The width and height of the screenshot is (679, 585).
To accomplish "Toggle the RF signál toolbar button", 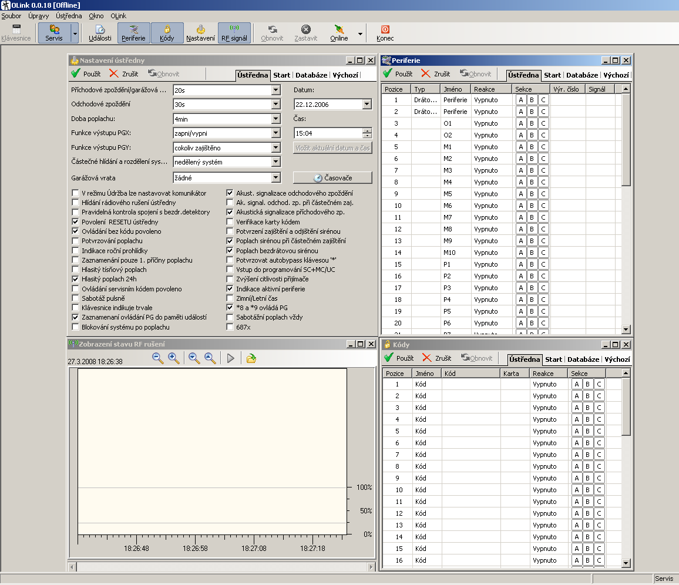I will pyautogui.click(x=234, y=33).
